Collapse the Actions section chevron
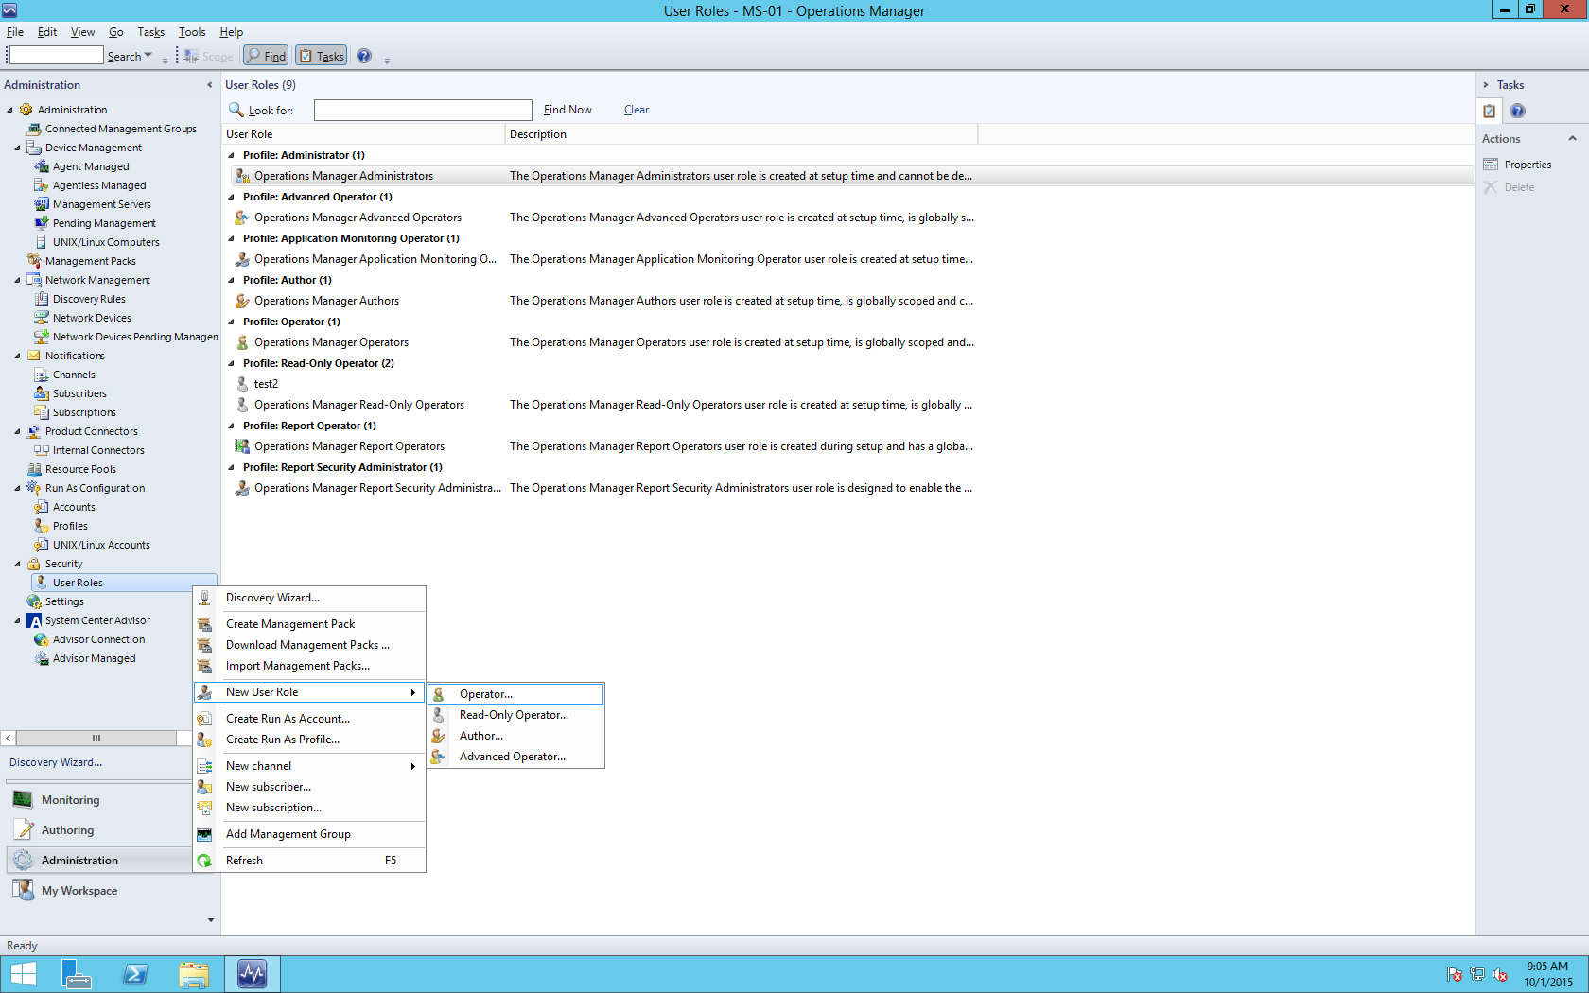The width and height of the screenshot is (1589, 993). [1572, 139]
